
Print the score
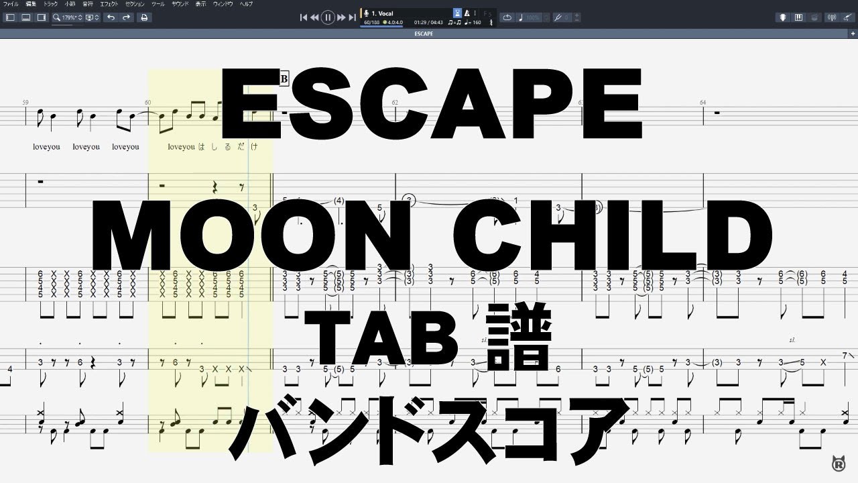pos(143,17)
